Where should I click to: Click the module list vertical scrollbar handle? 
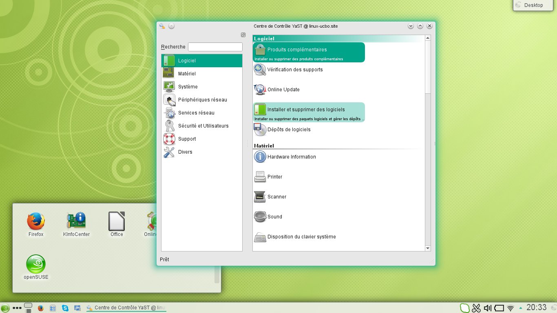(x=428, y=67)
